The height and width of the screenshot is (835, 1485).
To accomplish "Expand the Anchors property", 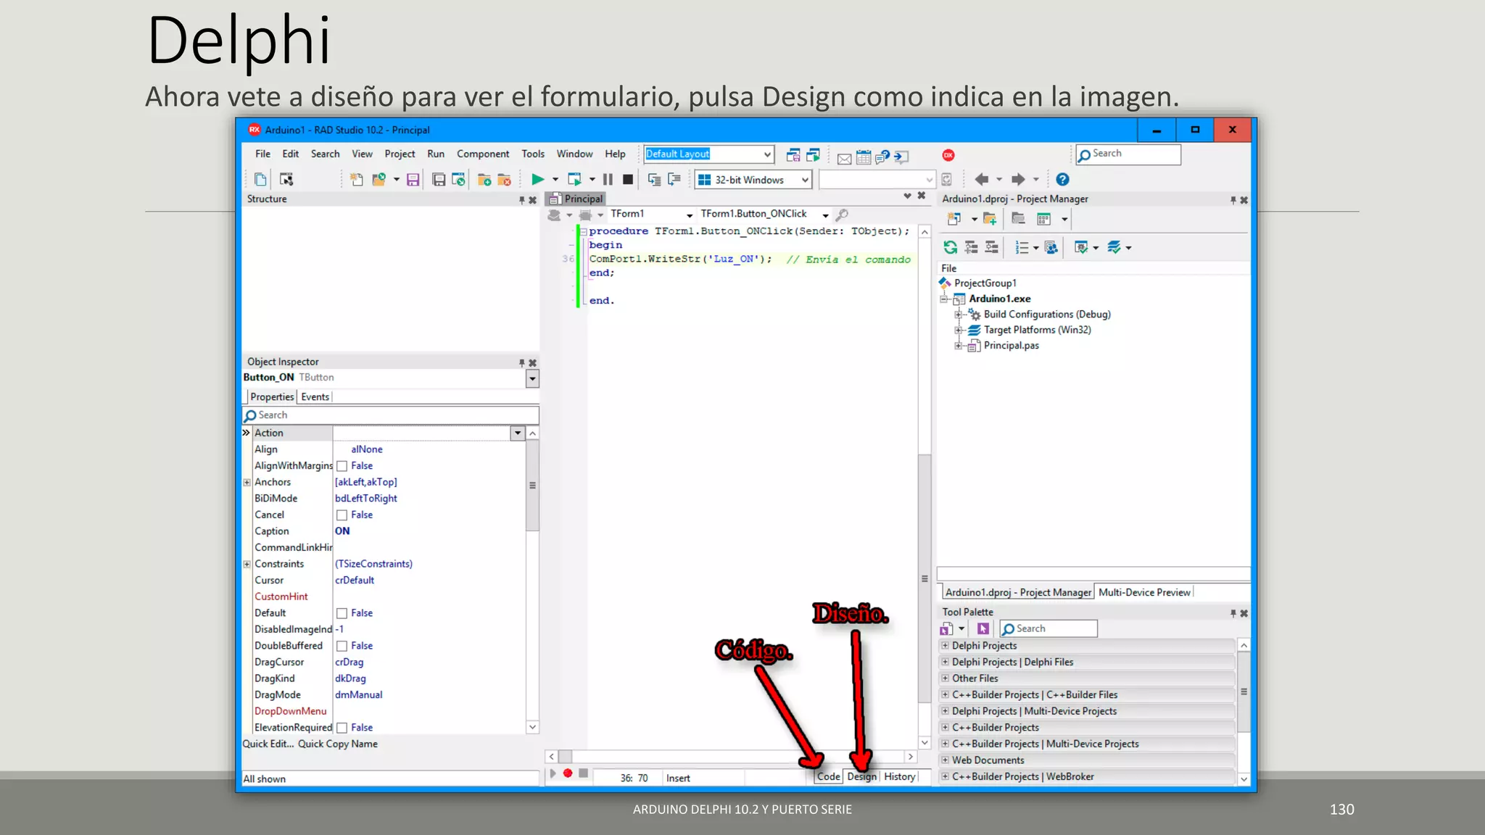I will tap(247, 482).
